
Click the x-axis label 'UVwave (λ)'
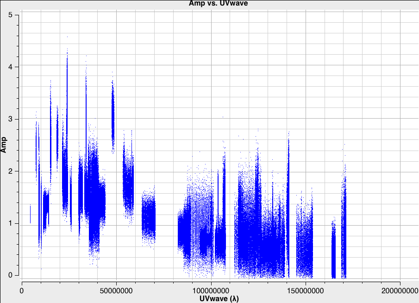(219, 298)
